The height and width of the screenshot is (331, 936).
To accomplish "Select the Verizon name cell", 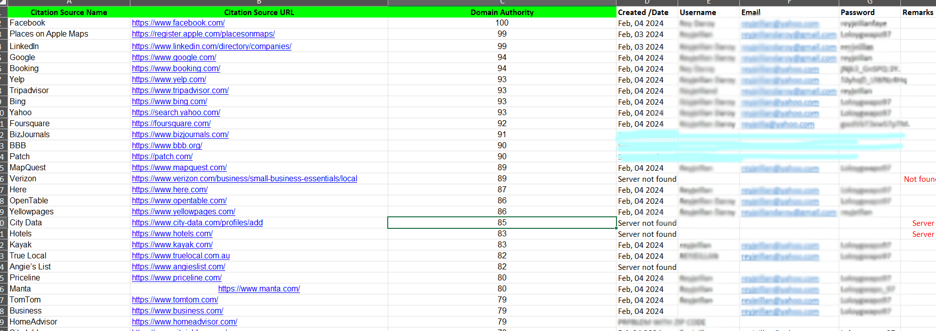I will tap(69, 179).
